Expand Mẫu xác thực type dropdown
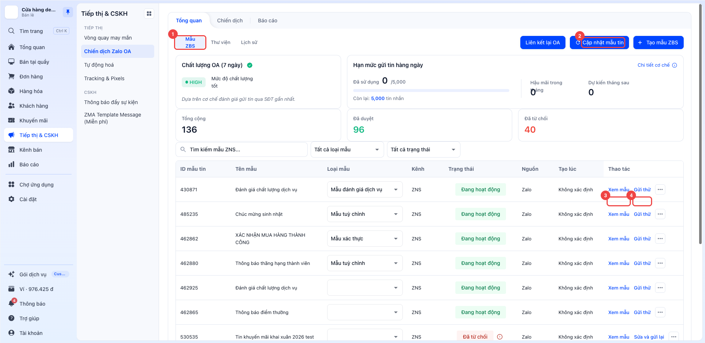 pos(365,239)
